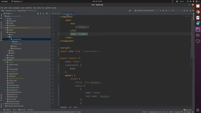
Task: Open Search Everywhere magnifier icon
Action: click(190, 11)
